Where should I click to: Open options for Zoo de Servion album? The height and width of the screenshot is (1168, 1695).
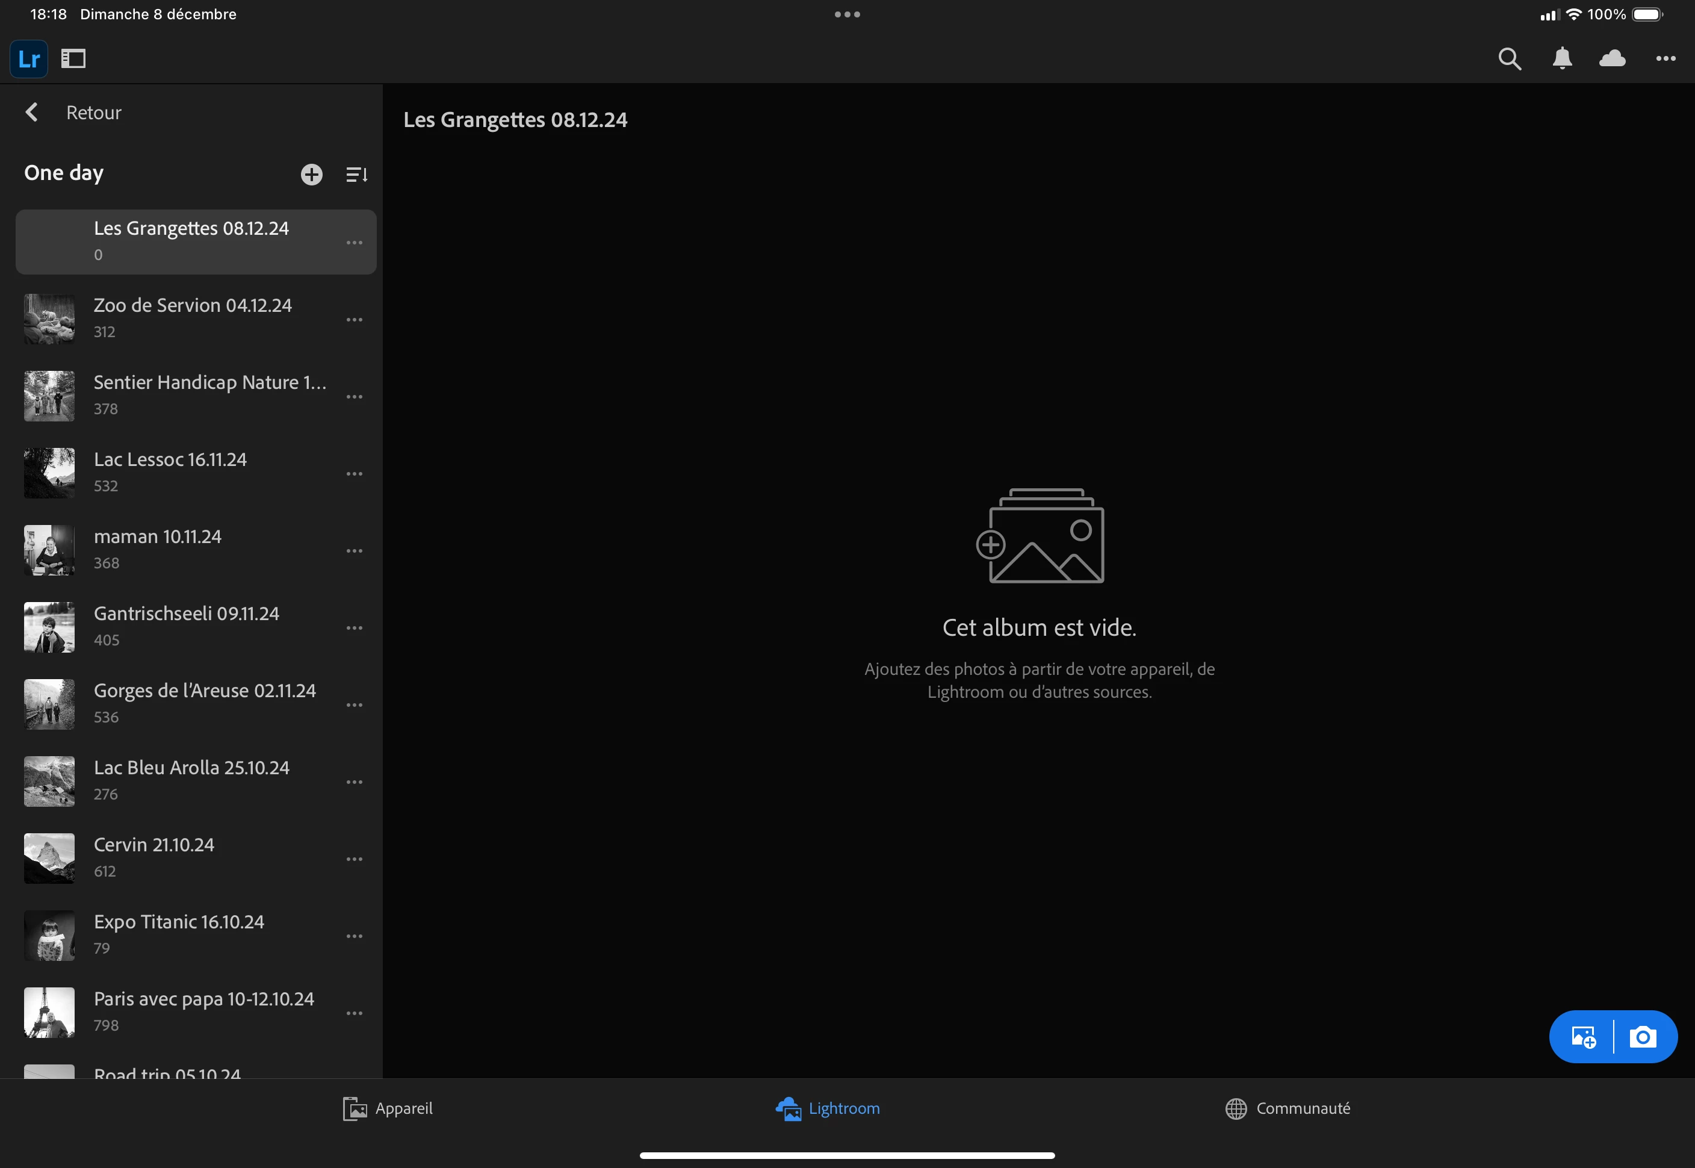354,320
